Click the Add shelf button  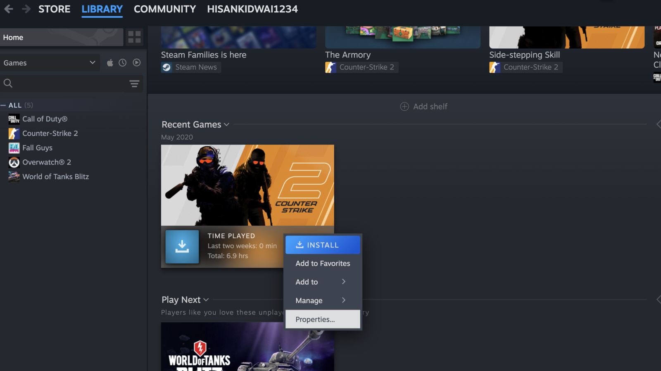tap(424, 107)
